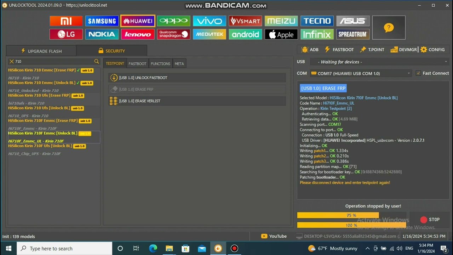Image resolution: width=453 pixels, height=255 pixels.
Task: Select the Infinix brand icon
Action: (317, 34)
